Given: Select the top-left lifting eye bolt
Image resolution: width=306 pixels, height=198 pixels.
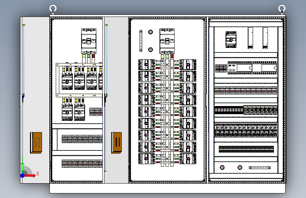Looking at the screenshot, I should tap(53, 9).
